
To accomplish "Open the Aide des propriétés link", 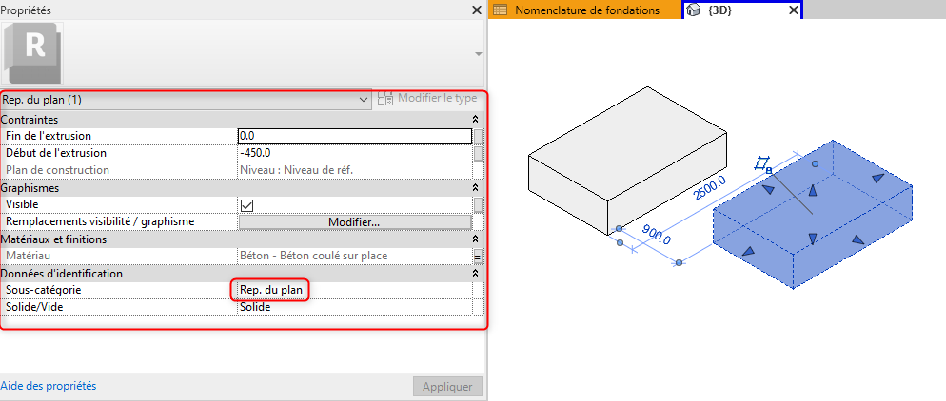I will coord(49,386).
